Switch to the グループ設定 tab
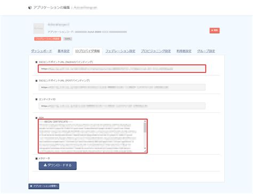 [x=206, y=51]
